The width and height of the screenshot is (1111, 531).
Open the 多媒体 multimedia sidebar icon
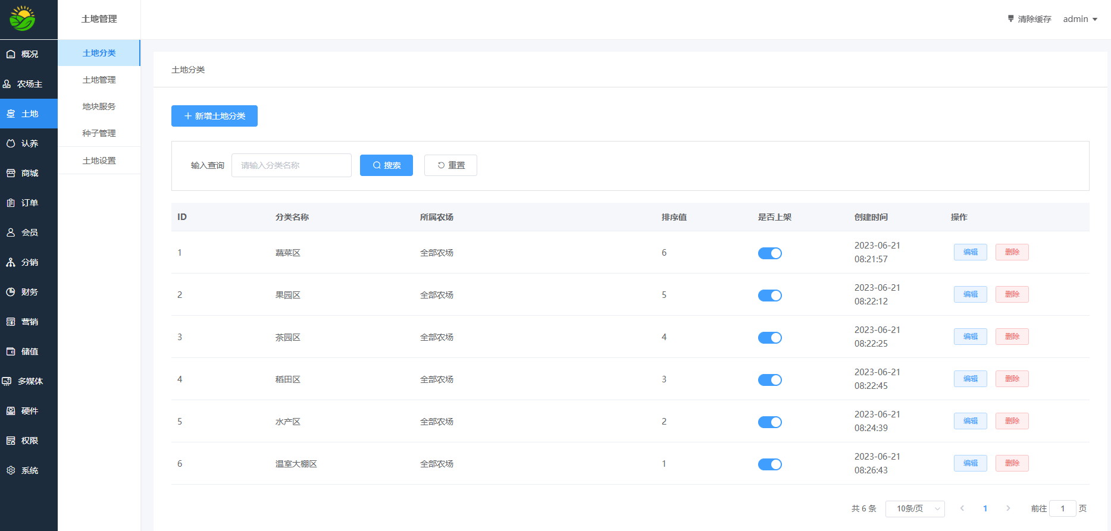tap(7, 381)
